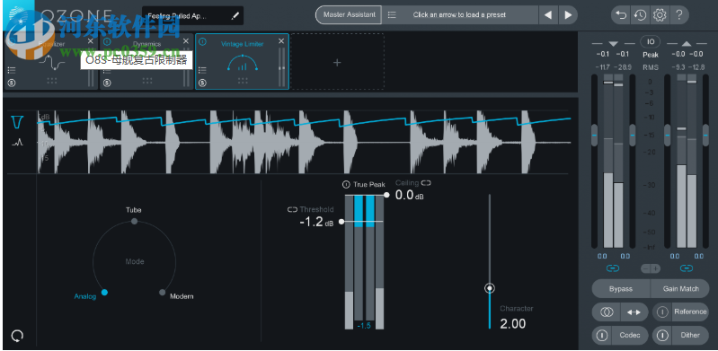
Task: Edit the Character value 2.00
Action: (513, 324)
